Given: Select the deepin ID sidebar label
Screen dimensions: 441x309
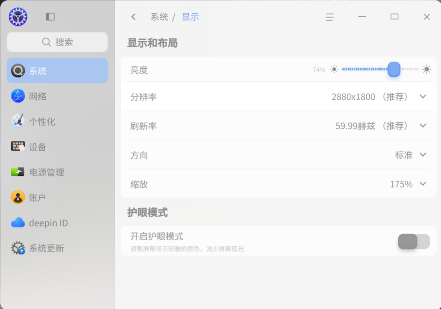Looking at the screenshot, I should [x=49, y=223].
